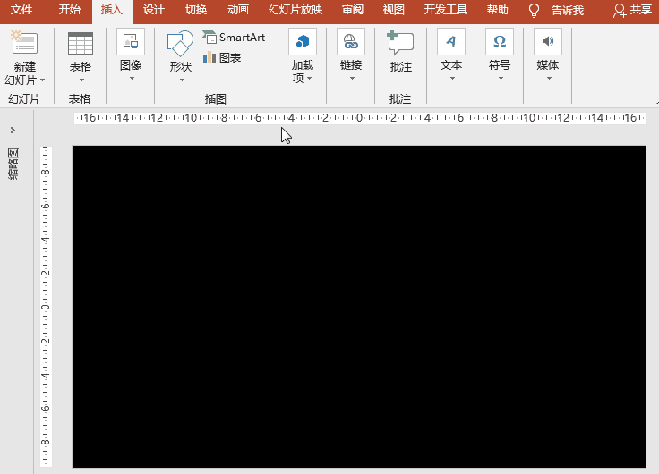Expand the Image (图像) dropdown arrow
Image resolution: width=659 pixels, height=474 pixels.
(132, 78)
